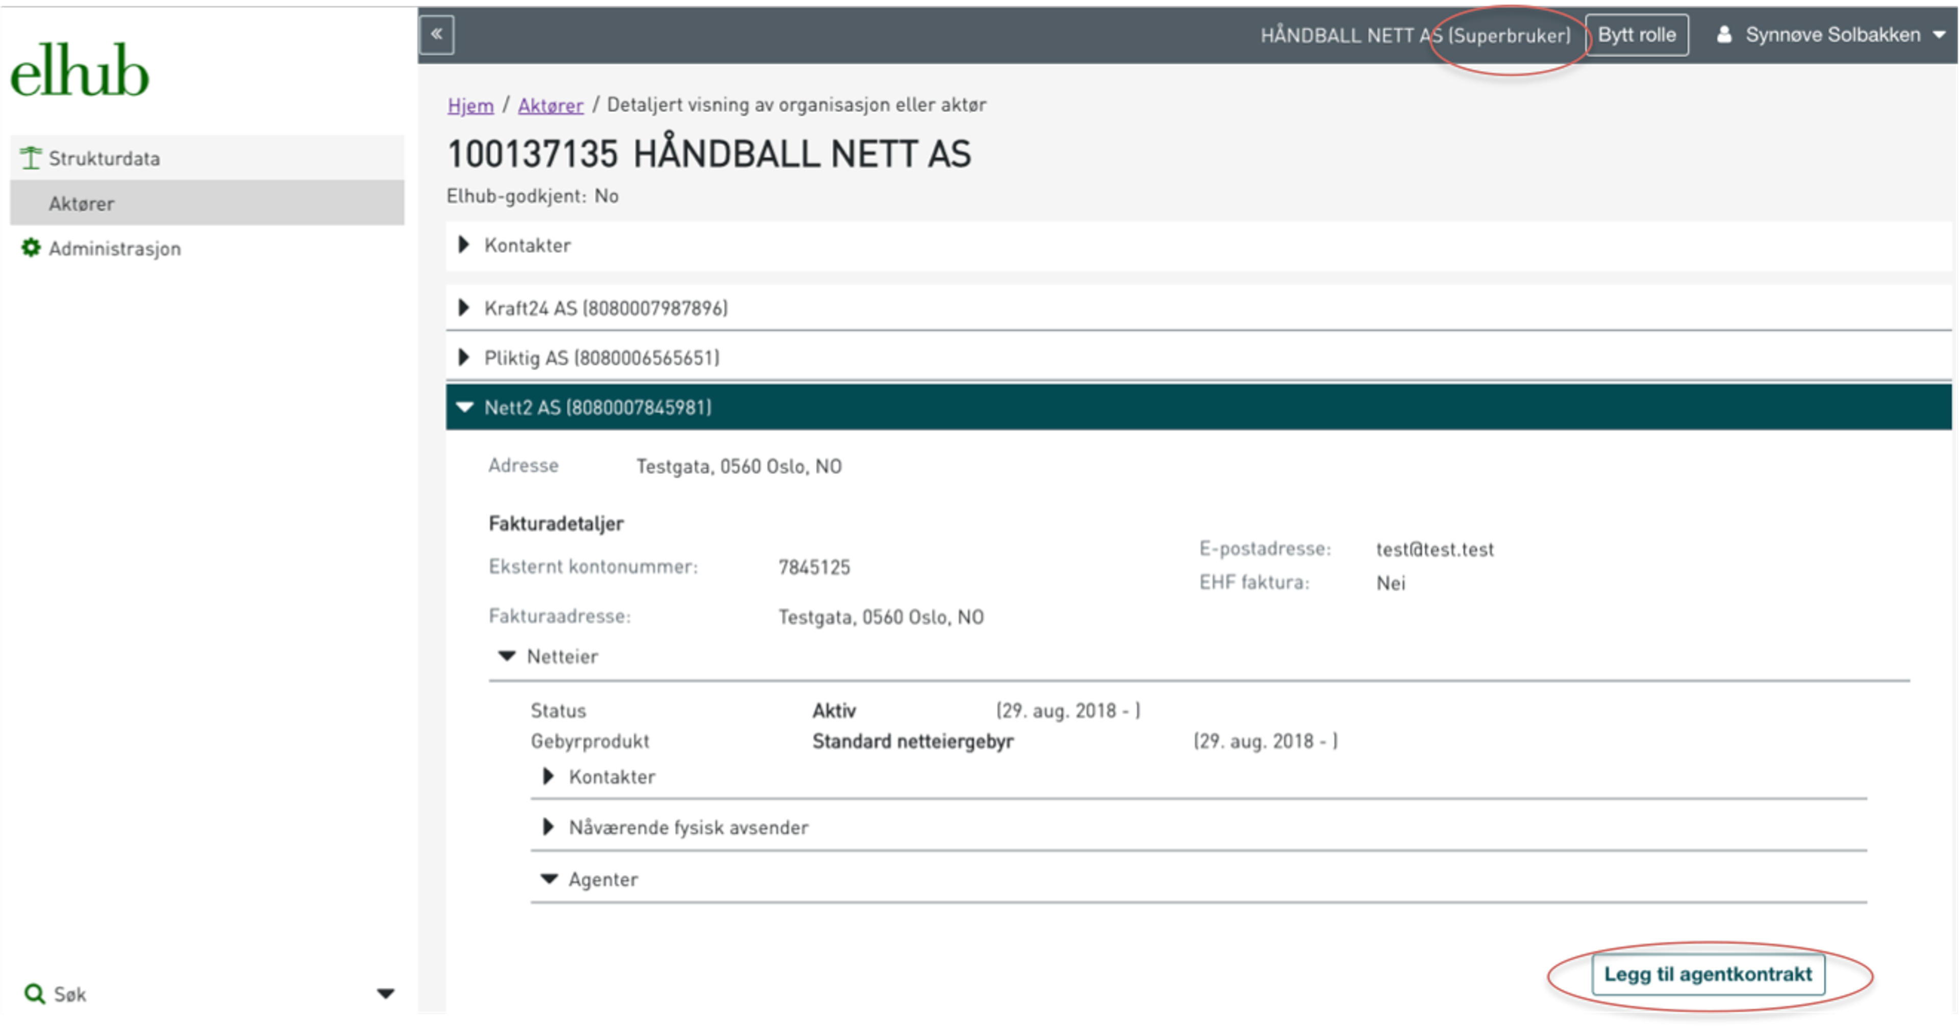Click the Gebyrprodukt label

590,741
